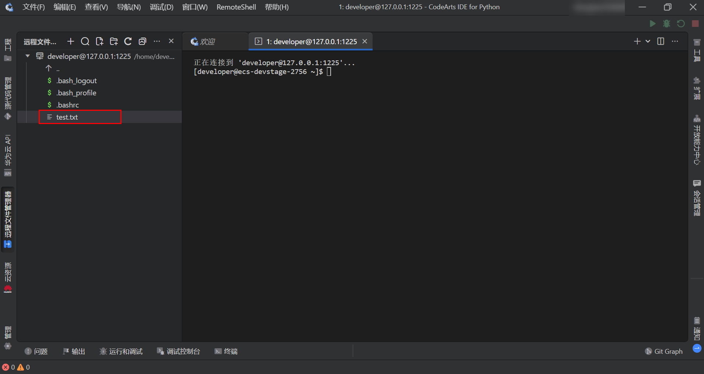Open the 调试控制台 debug console
This screenshot has height=374, width=704.
pos(178,351)
